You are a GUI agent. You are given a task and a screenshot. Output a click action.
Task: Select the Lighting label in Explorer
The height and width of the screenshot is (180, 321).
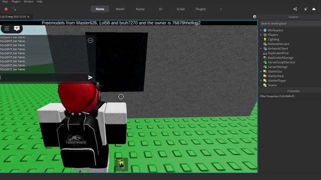273,39
